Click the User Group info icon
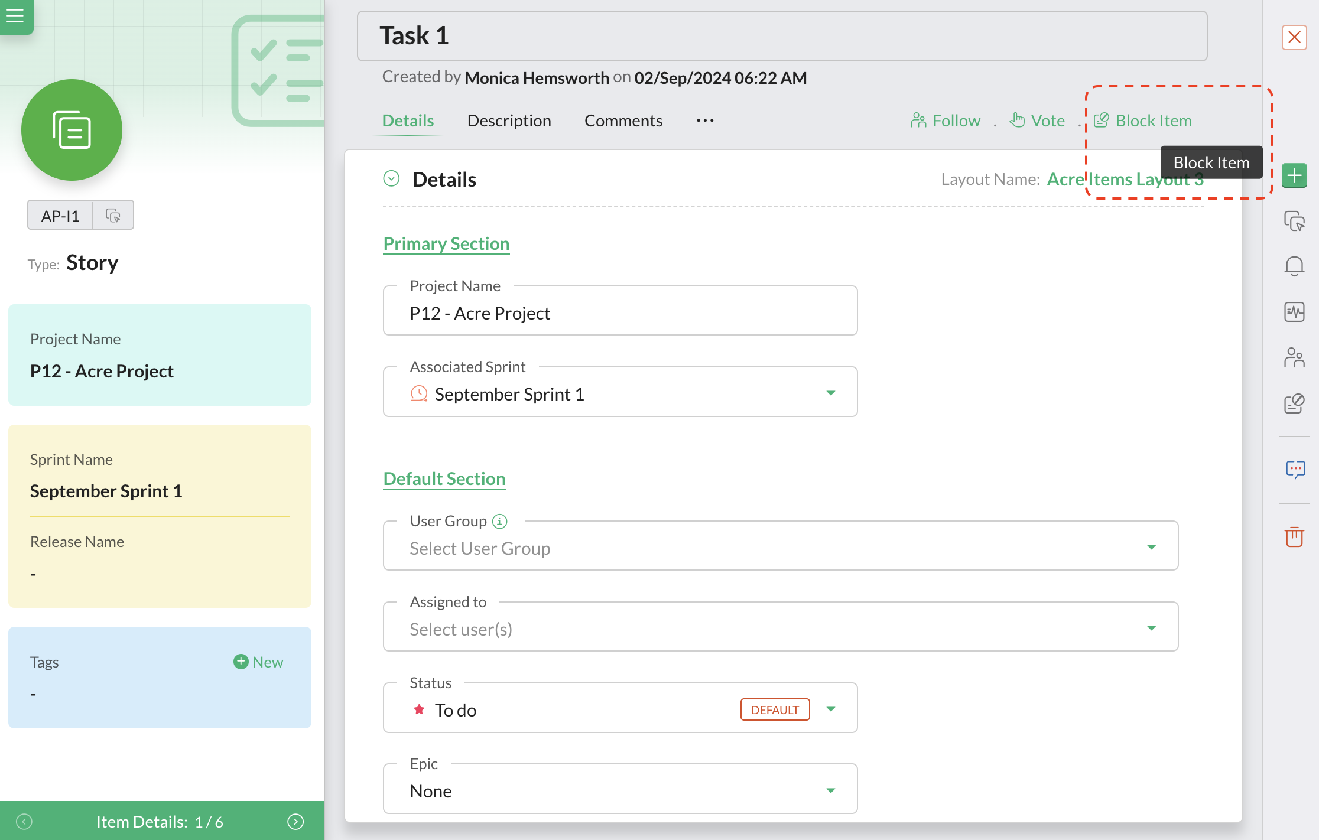This screenshot has height=840, width=1319. tap(500, 521)
